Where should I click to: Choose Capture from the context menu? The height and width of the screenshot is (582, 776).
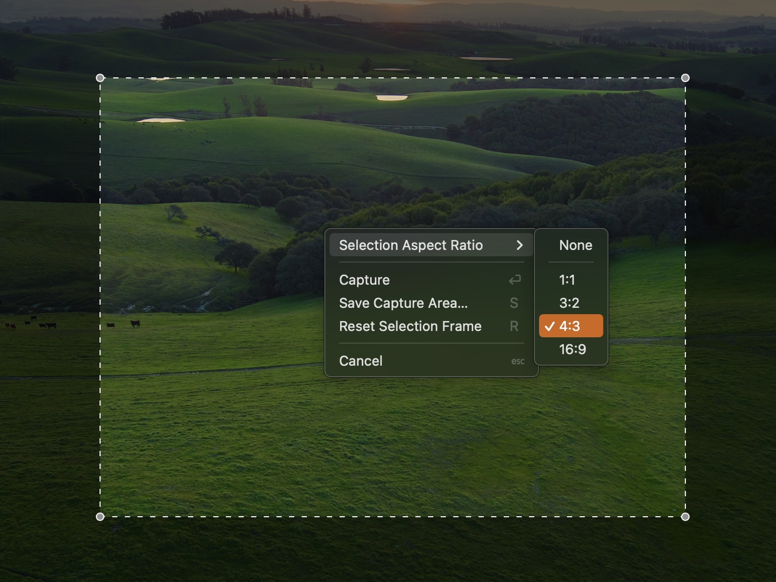(x=431, y=280)
